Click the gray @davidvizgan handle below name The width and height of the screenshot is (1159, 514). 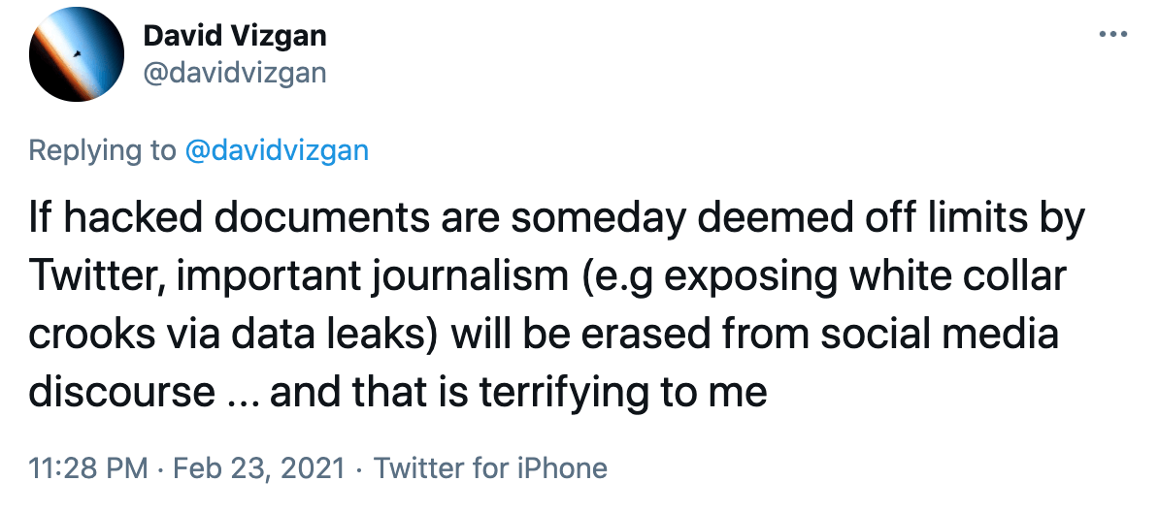click(x=235, y=72)
